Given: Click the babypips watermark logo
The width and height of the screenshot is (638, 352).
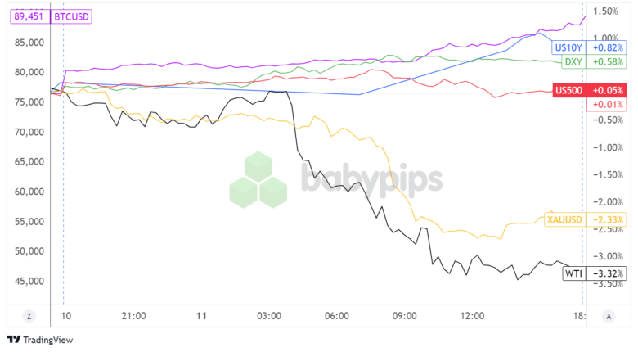Looking at the screenshot, I should tap(335, 179).
